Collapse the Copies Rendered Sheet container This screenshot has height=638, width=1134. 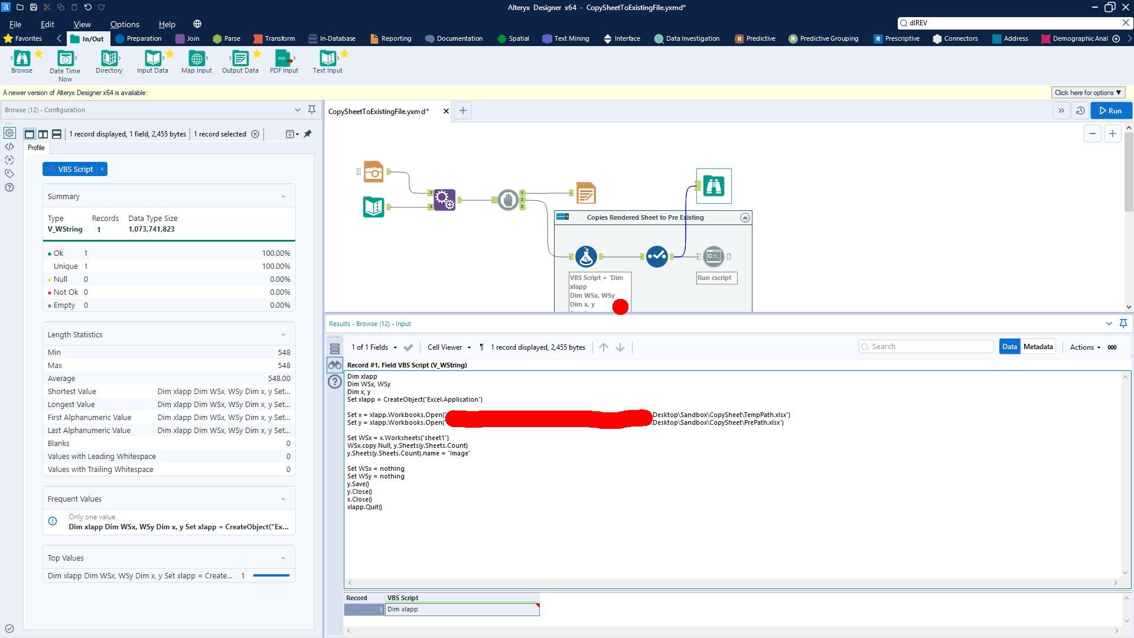[x=745, y=217]
